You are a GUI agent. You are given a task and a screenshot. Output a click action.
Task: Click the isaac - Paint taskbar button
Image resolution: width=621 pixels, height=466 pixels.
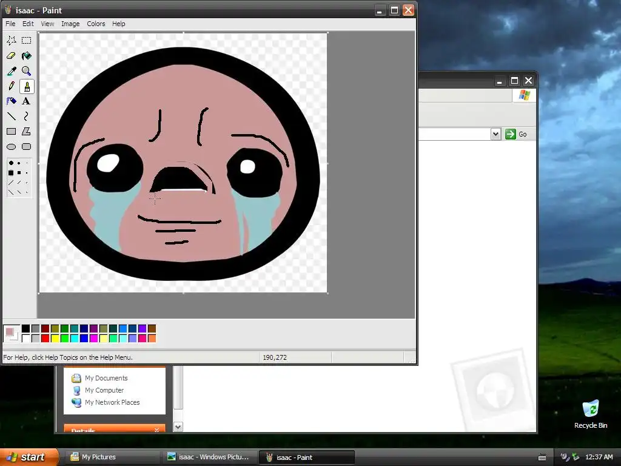pyautogui.click(x=306, y=457)
